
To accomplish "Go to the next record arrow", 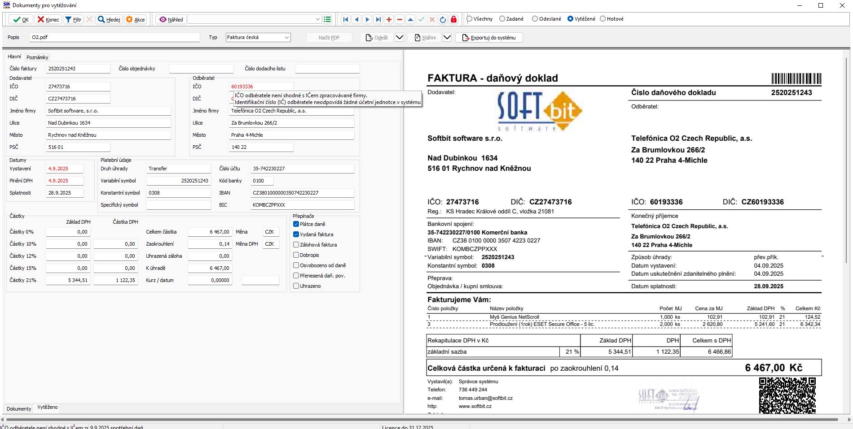I will tap(367, 19).
